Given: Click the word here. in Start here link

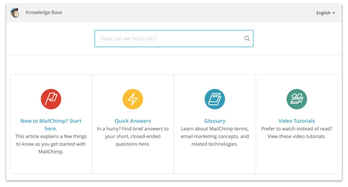Looking at the screenshot, I should (x=51, y=129).
